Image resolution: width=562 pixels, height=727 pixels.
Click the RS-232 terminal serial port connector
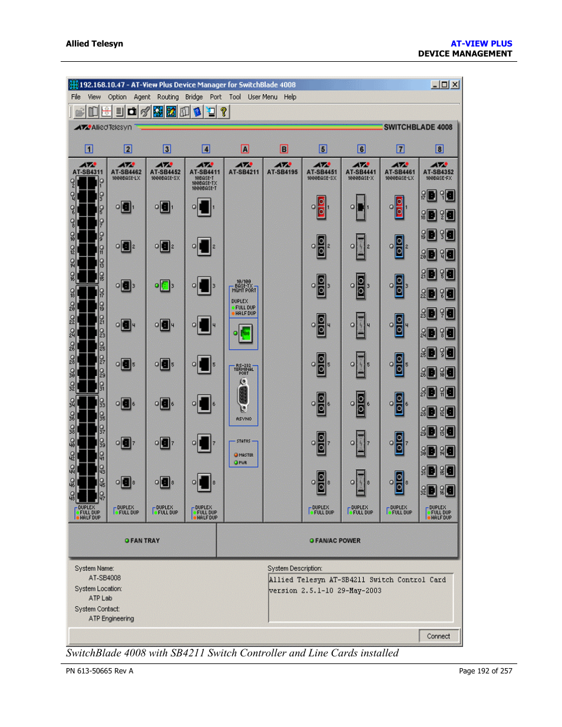tap(244, 395)
